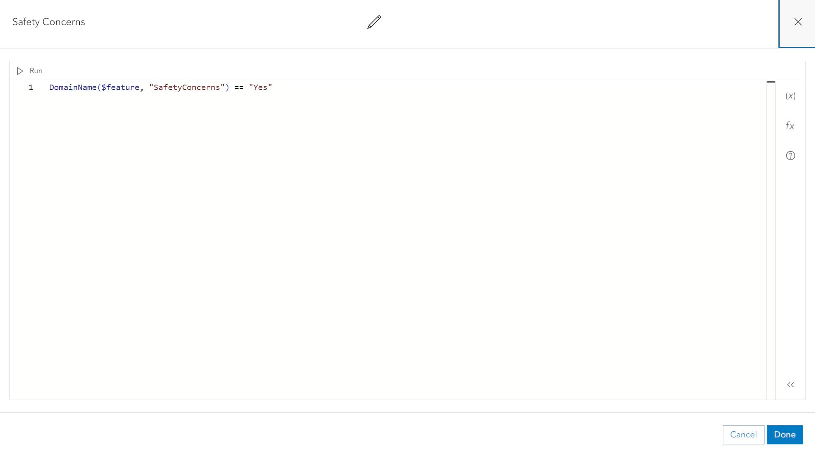Image resolution: width=815 pixels, height=453 pixels.
Task: Click the Run playback control
Action: [20, 70]
